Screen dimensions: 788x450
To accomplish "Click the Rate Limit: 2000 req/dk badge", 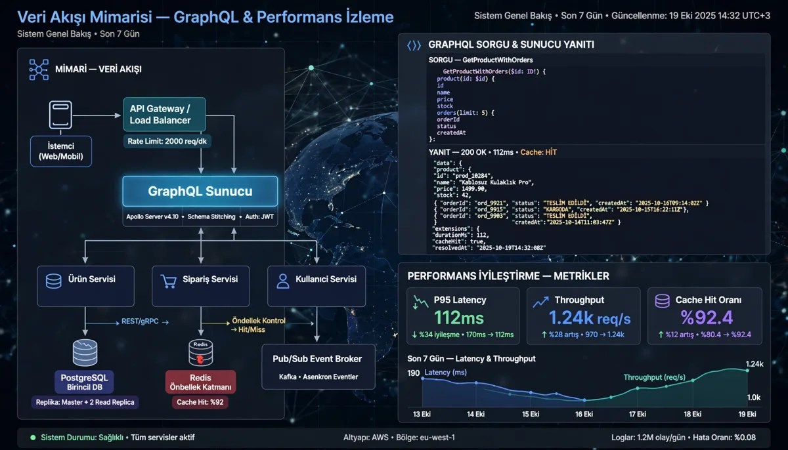I will pyautogui.click(x=167, y=141).
